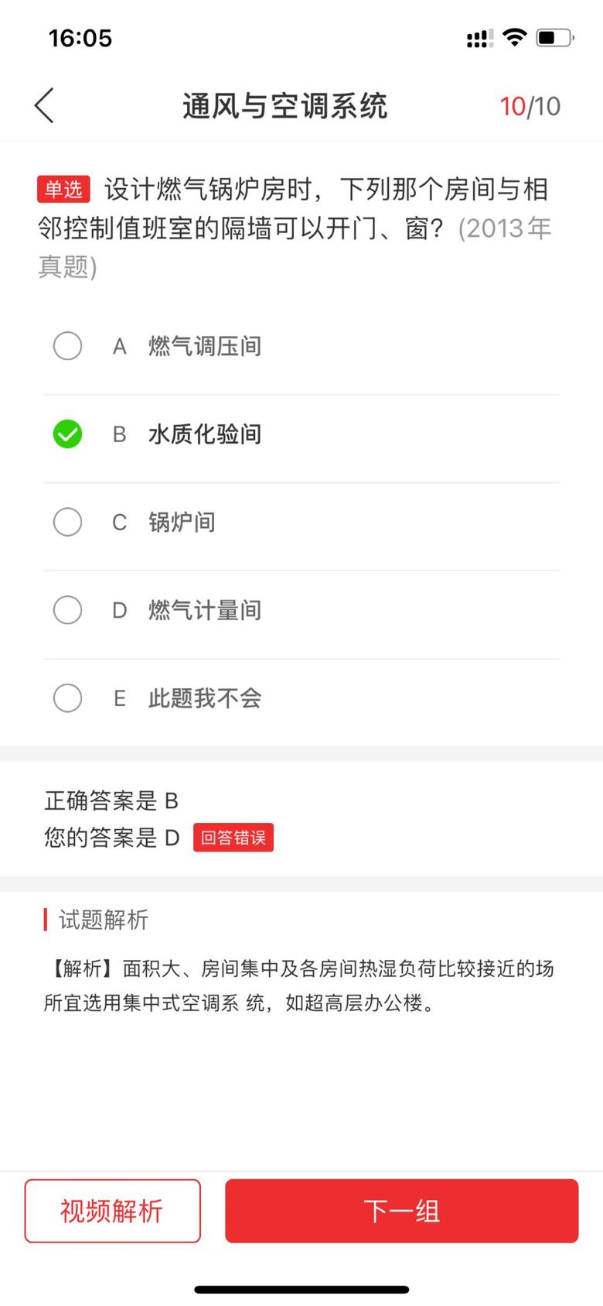Screen dimensions: 603x1306
Task: Tap the iOS home indicator bar
Action: click(301, 1289)
